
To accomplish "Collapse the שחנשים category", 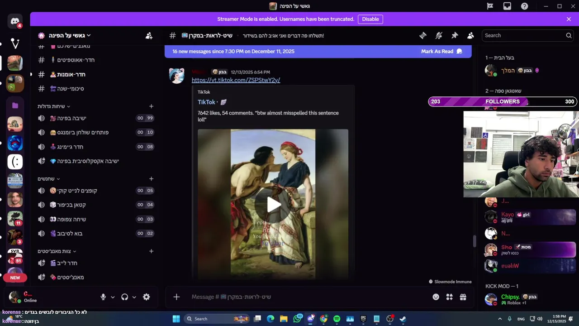I will coord(49,179).
